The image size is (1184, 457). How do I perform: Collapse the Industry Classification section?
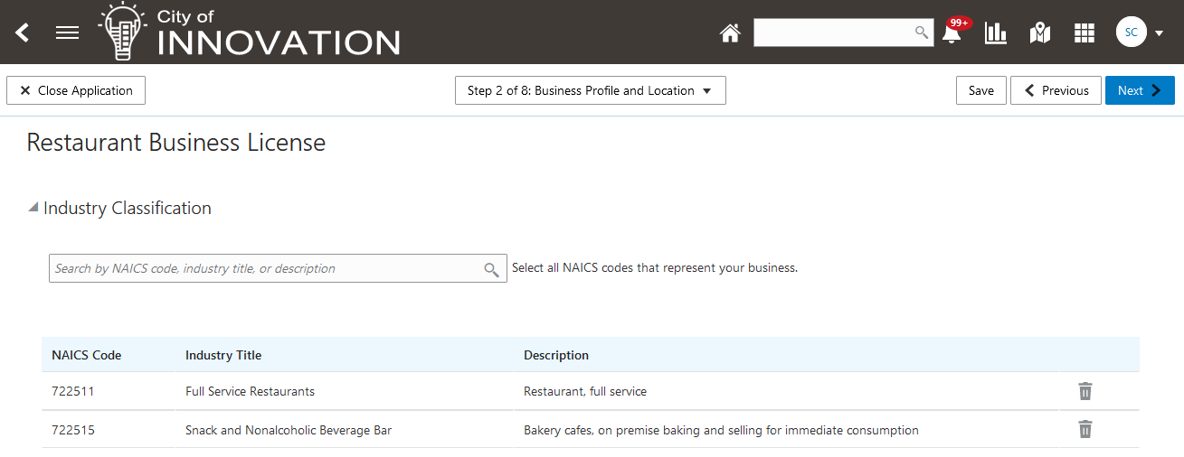(x=33, y=208)
